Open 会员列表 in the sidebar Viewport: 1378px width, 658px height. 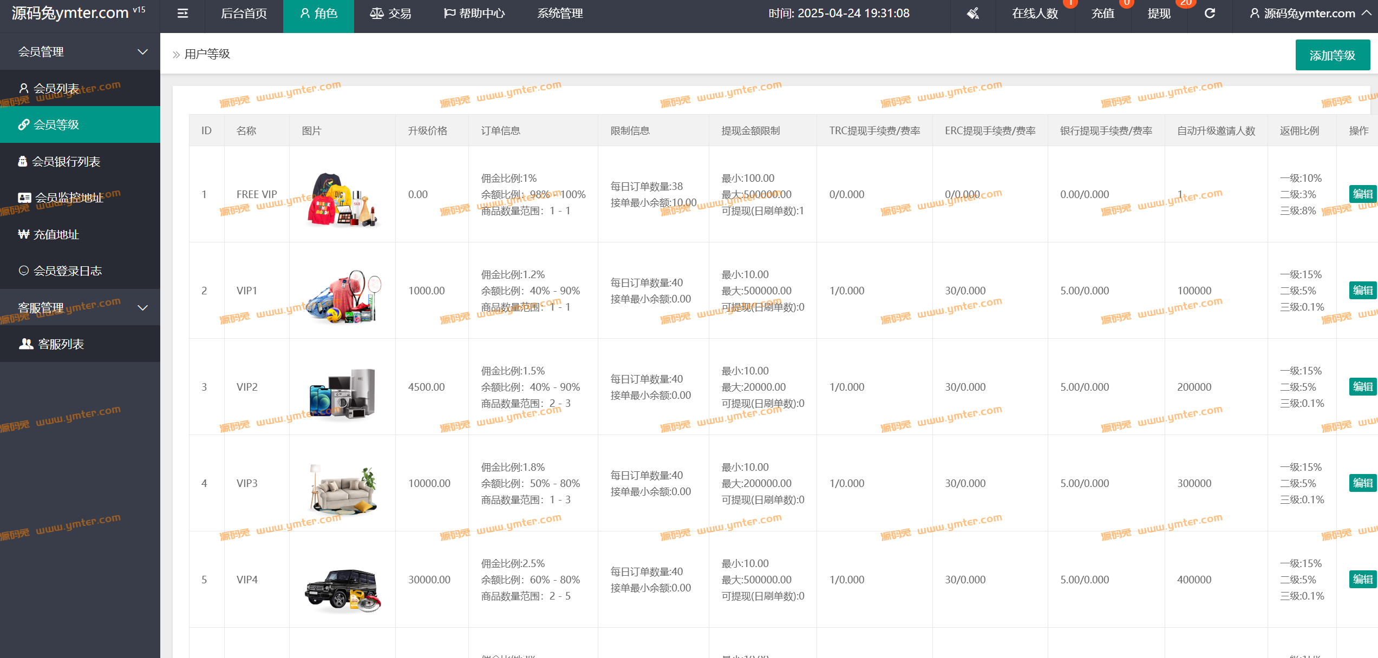(80, 88)
